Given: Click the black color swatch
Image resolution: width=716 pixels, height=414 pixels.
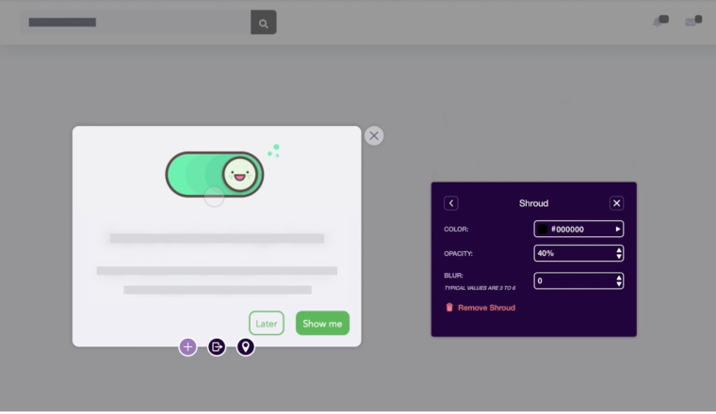Looking at the screenshot, I should click(x=543, y=229).
